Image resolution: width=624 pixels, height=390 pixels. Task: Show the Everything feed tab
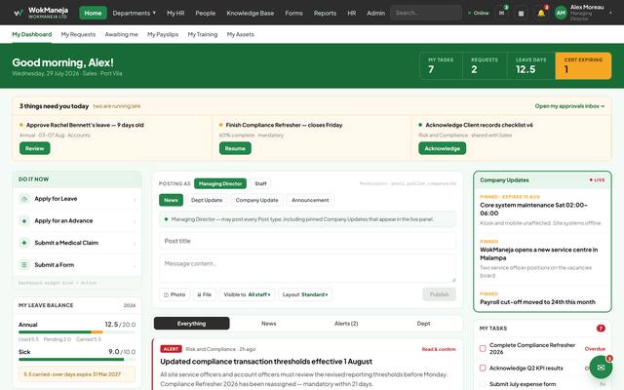click(191, 324)
